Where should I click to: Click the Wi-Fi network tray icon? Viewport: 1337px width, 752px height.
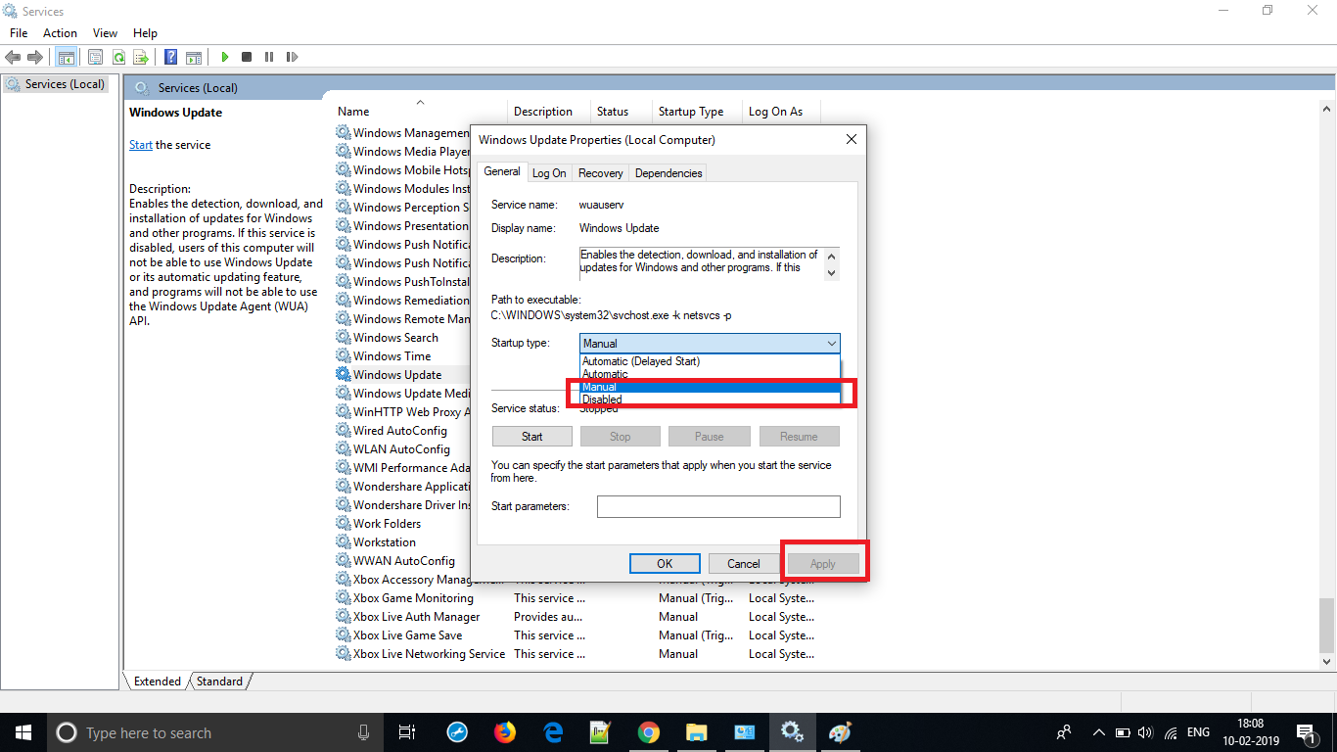coord(1171,732)
